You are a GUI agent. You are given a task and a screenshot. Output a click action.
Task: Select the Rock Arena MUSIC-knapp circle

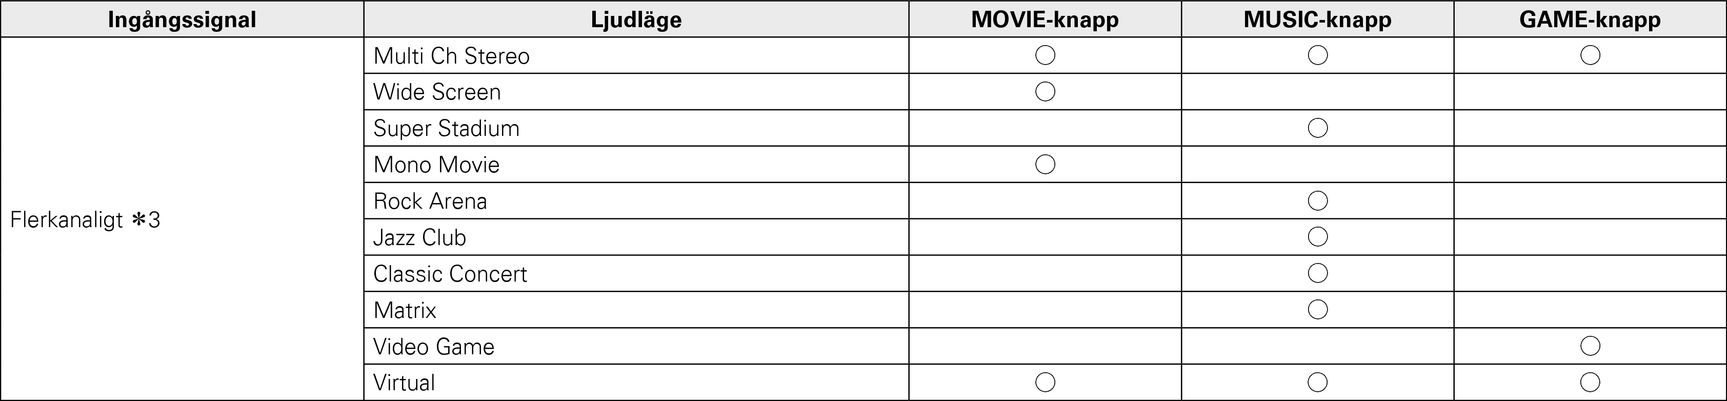[x=1317, y=200]
